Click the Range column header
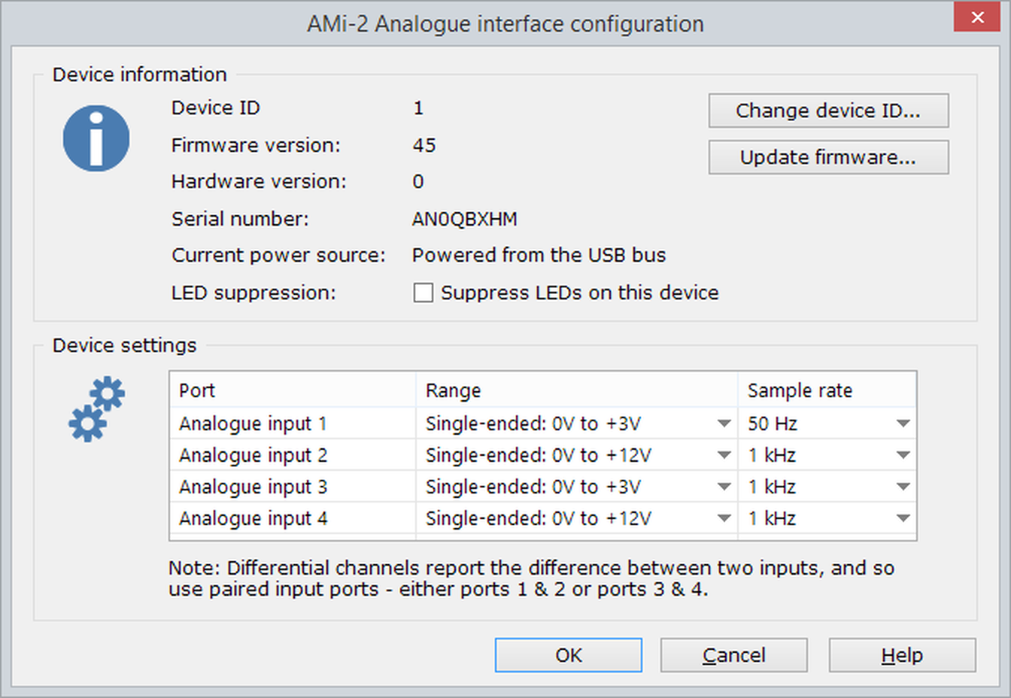This screenshot has height=698, width=1011. point(575,390)
